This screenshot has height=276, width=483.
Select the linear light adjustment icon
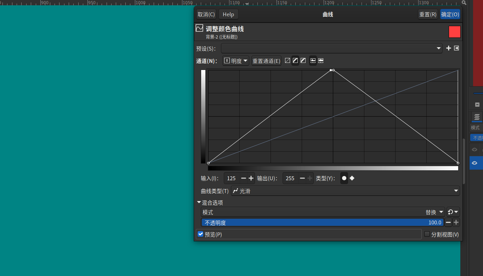click(x=288, y=61)
